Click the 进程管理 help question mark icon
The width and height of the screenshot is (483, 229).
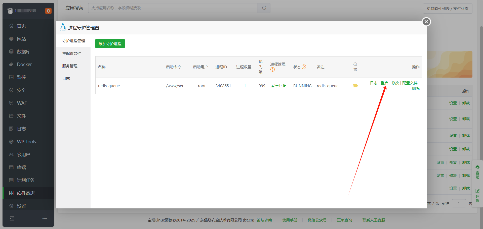(x=272, y=70)
